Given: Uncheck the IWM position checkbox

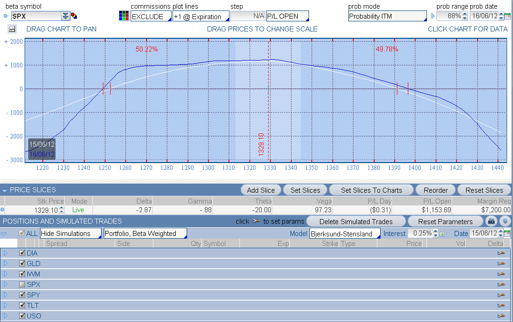Looking at the screenshot, I should point(22,274).
